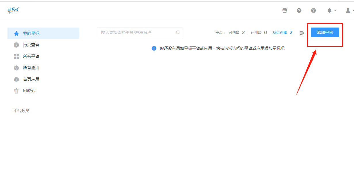Click the logo in the top-left corner
The height and width of the screenshot is (177, 354).
13,10
